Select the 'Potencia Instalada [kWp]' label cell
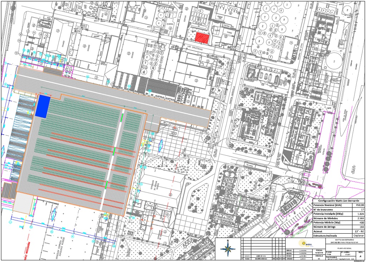The image size is (366, 262). [332, 214]
